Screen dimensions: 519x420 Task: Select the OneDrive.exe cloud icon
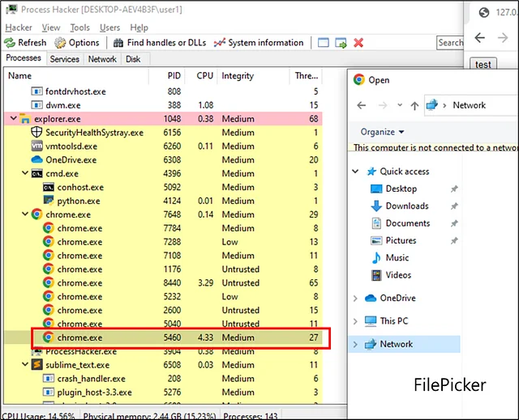pos(36,160)
